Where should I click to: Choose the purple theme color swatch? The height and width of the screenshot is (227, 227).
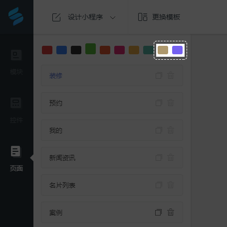pos(177,50)
